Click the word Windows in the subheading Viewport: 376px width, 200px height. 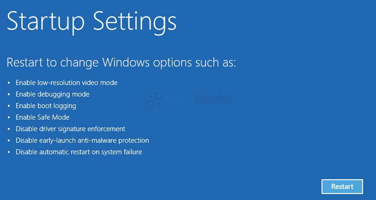point(126,62)
